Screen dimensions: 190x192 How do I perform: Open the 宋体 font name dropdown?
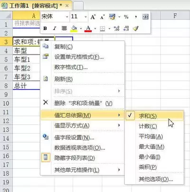[67, 17]
